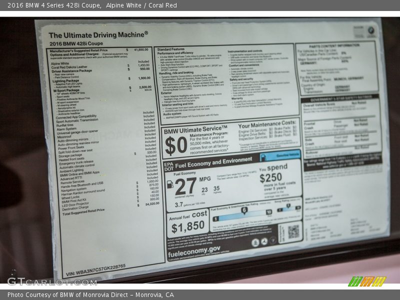Click 'Universal garage-door opener' line

pos(77,132)
